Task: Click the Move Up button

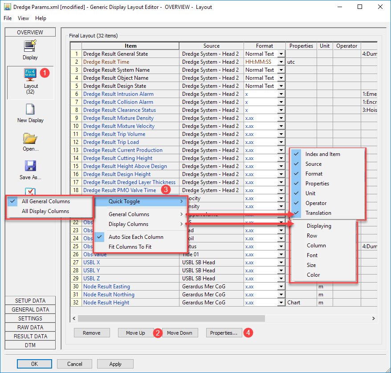Action: click(135, 333)
